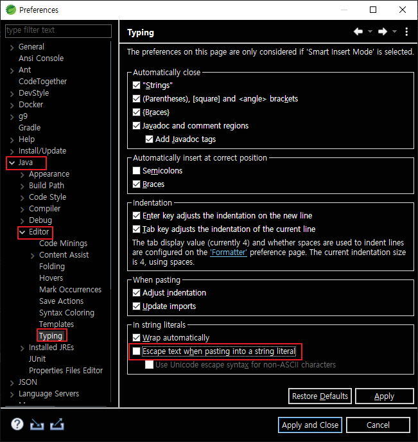Screen dimensions: 418x442
Task: Toggle Parentheses and brackets auto-close checkbox
Action: 136,99
